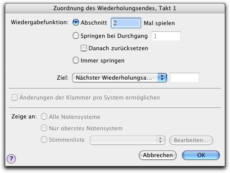230x173 pixels.
Task: Open the Stimmenliste dropdown list
Action: [x=127, y=140]
